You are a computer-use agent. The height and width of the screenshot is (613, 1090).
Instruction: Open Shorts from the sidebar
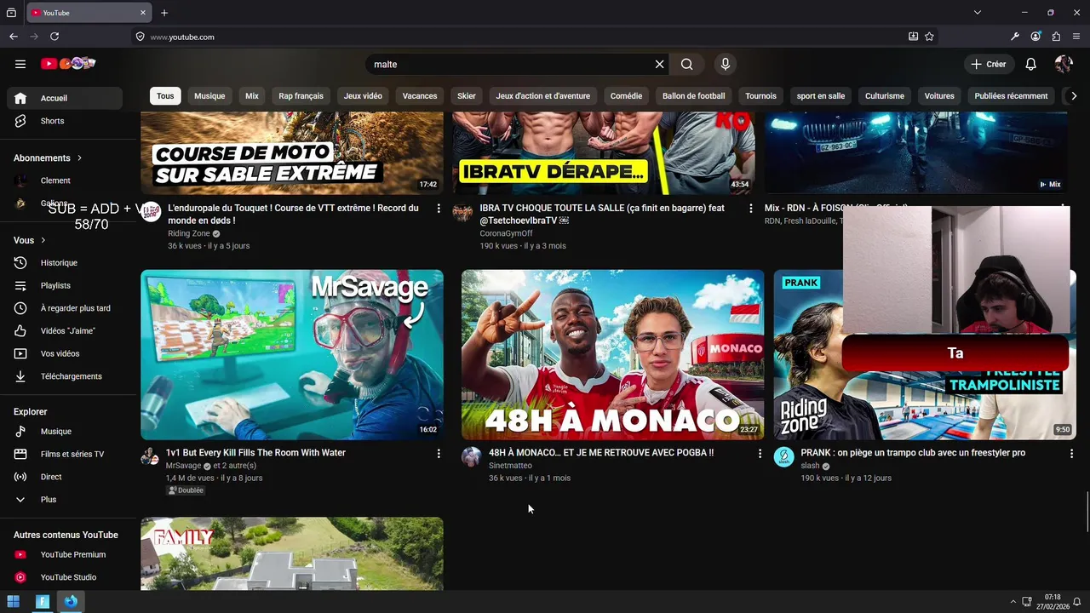65,121
